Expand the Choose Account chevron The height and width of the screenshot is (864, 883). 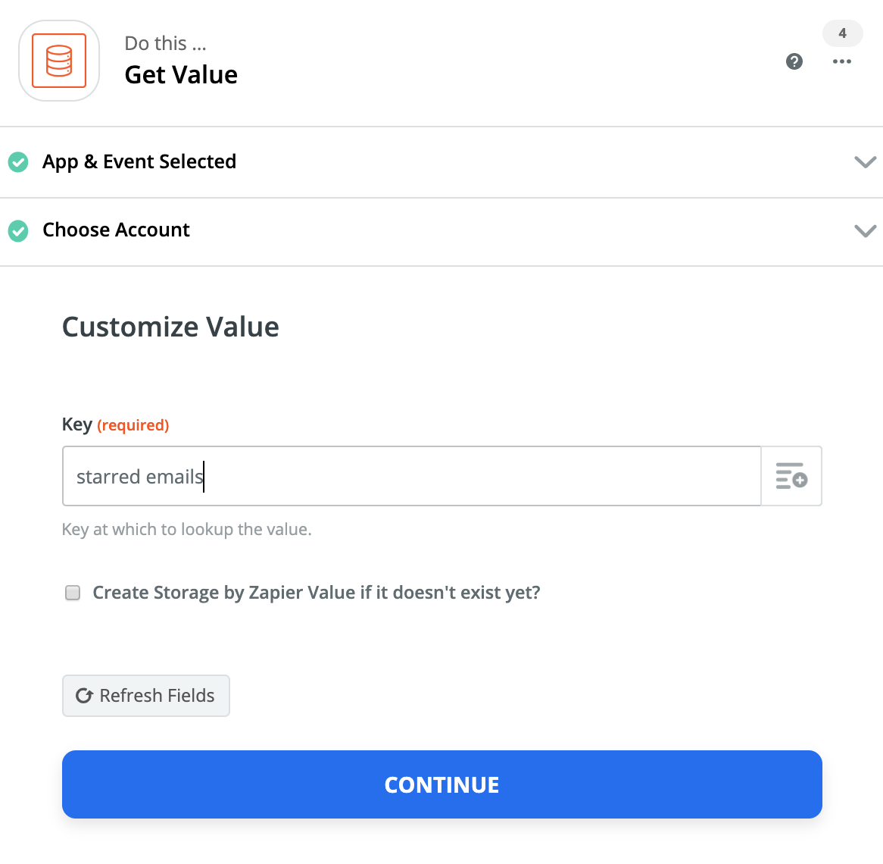click(865, 230)
